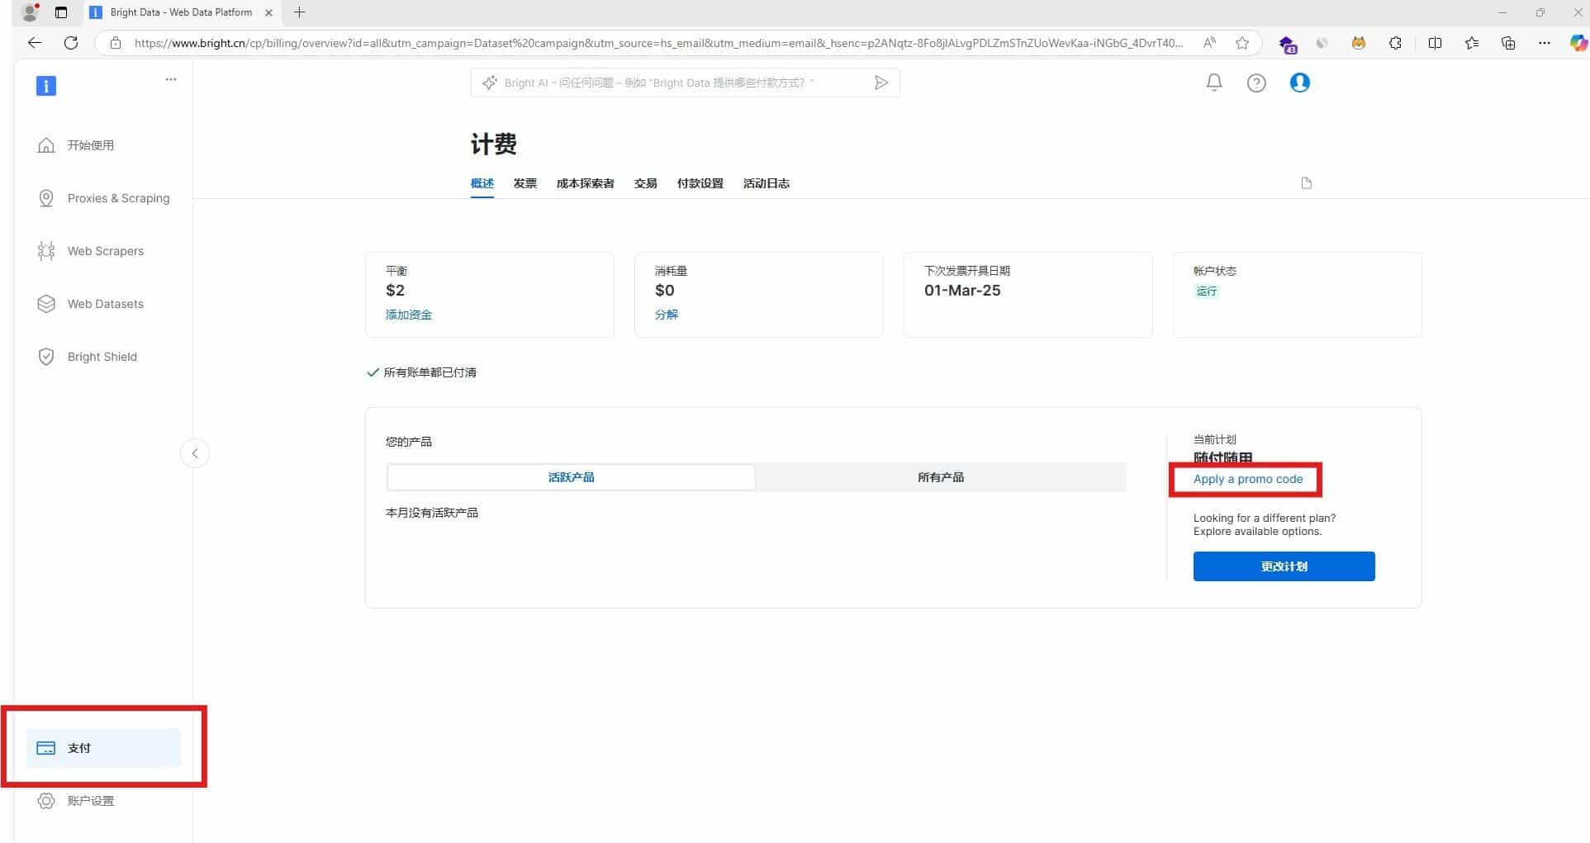Collapse the sidebar with chevron button
Image resolution: width=1590 pixels, height=843 pixels.
(x=195, y=453)
